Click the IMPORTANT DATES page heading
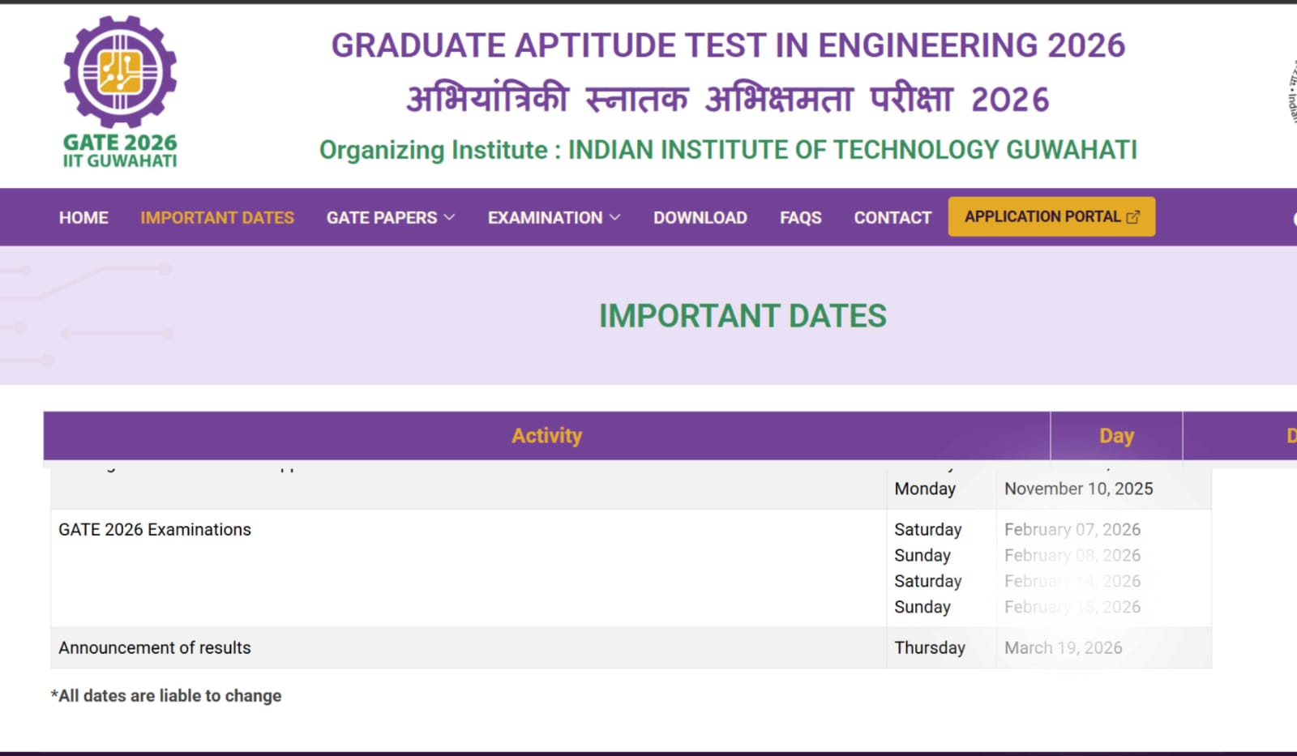 [x=743, y=316]
